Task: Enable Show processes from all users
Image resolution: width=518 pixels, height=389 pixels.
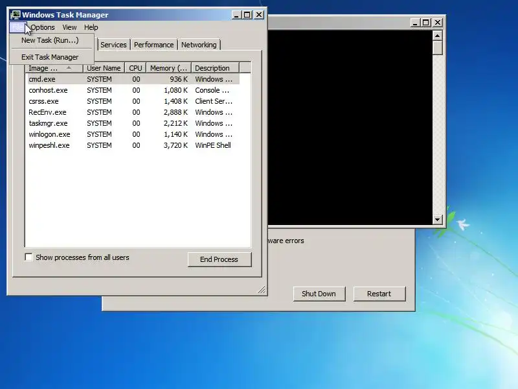Action: [x=28, y=257]
